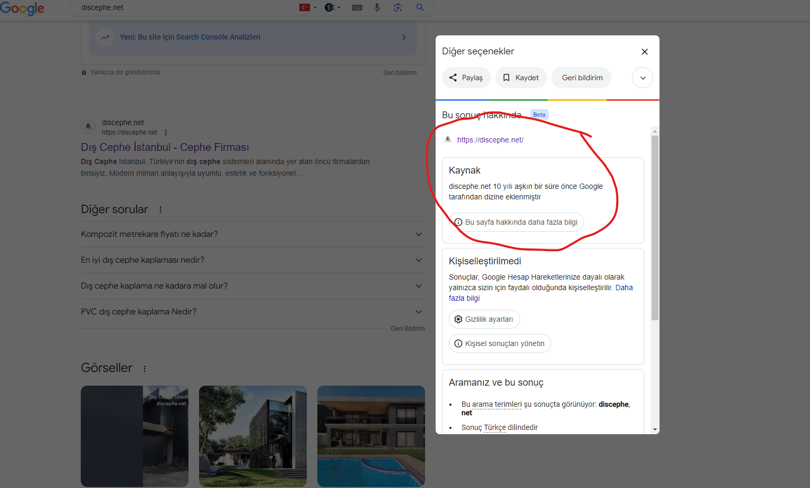Open three-dot menu next to Diğer sorular
The height and width of the screenshot is (488, 810).
161,209
